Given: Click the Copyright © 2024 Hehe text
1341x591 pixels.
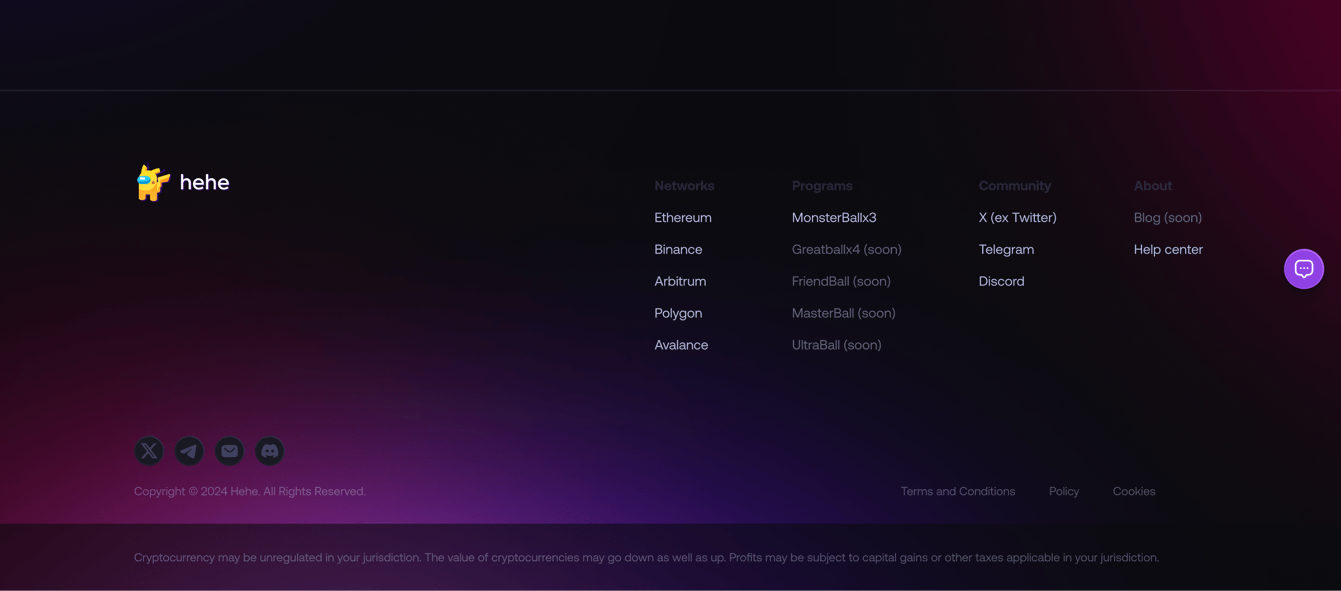Looking at the screenshot, I should (250, 491).
